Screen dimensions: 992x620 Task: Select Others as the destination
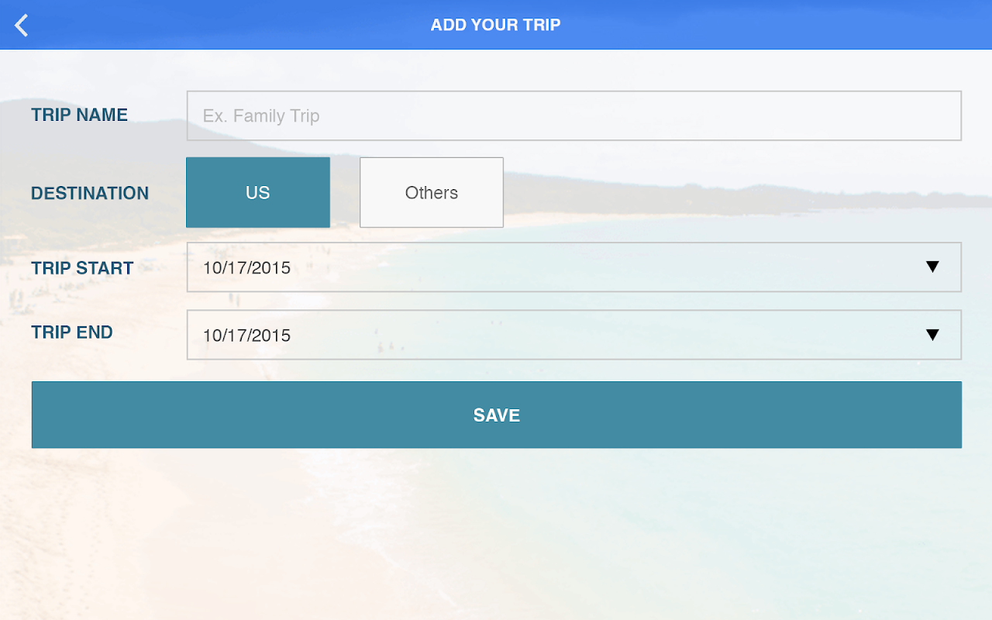coord(432,192)
